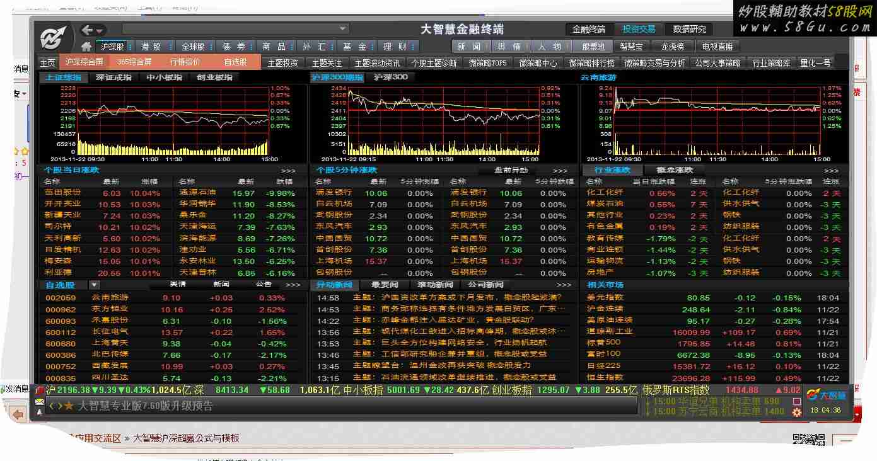
Task: Switch to 投资交易 mode
Action: [x=639, y=29]
